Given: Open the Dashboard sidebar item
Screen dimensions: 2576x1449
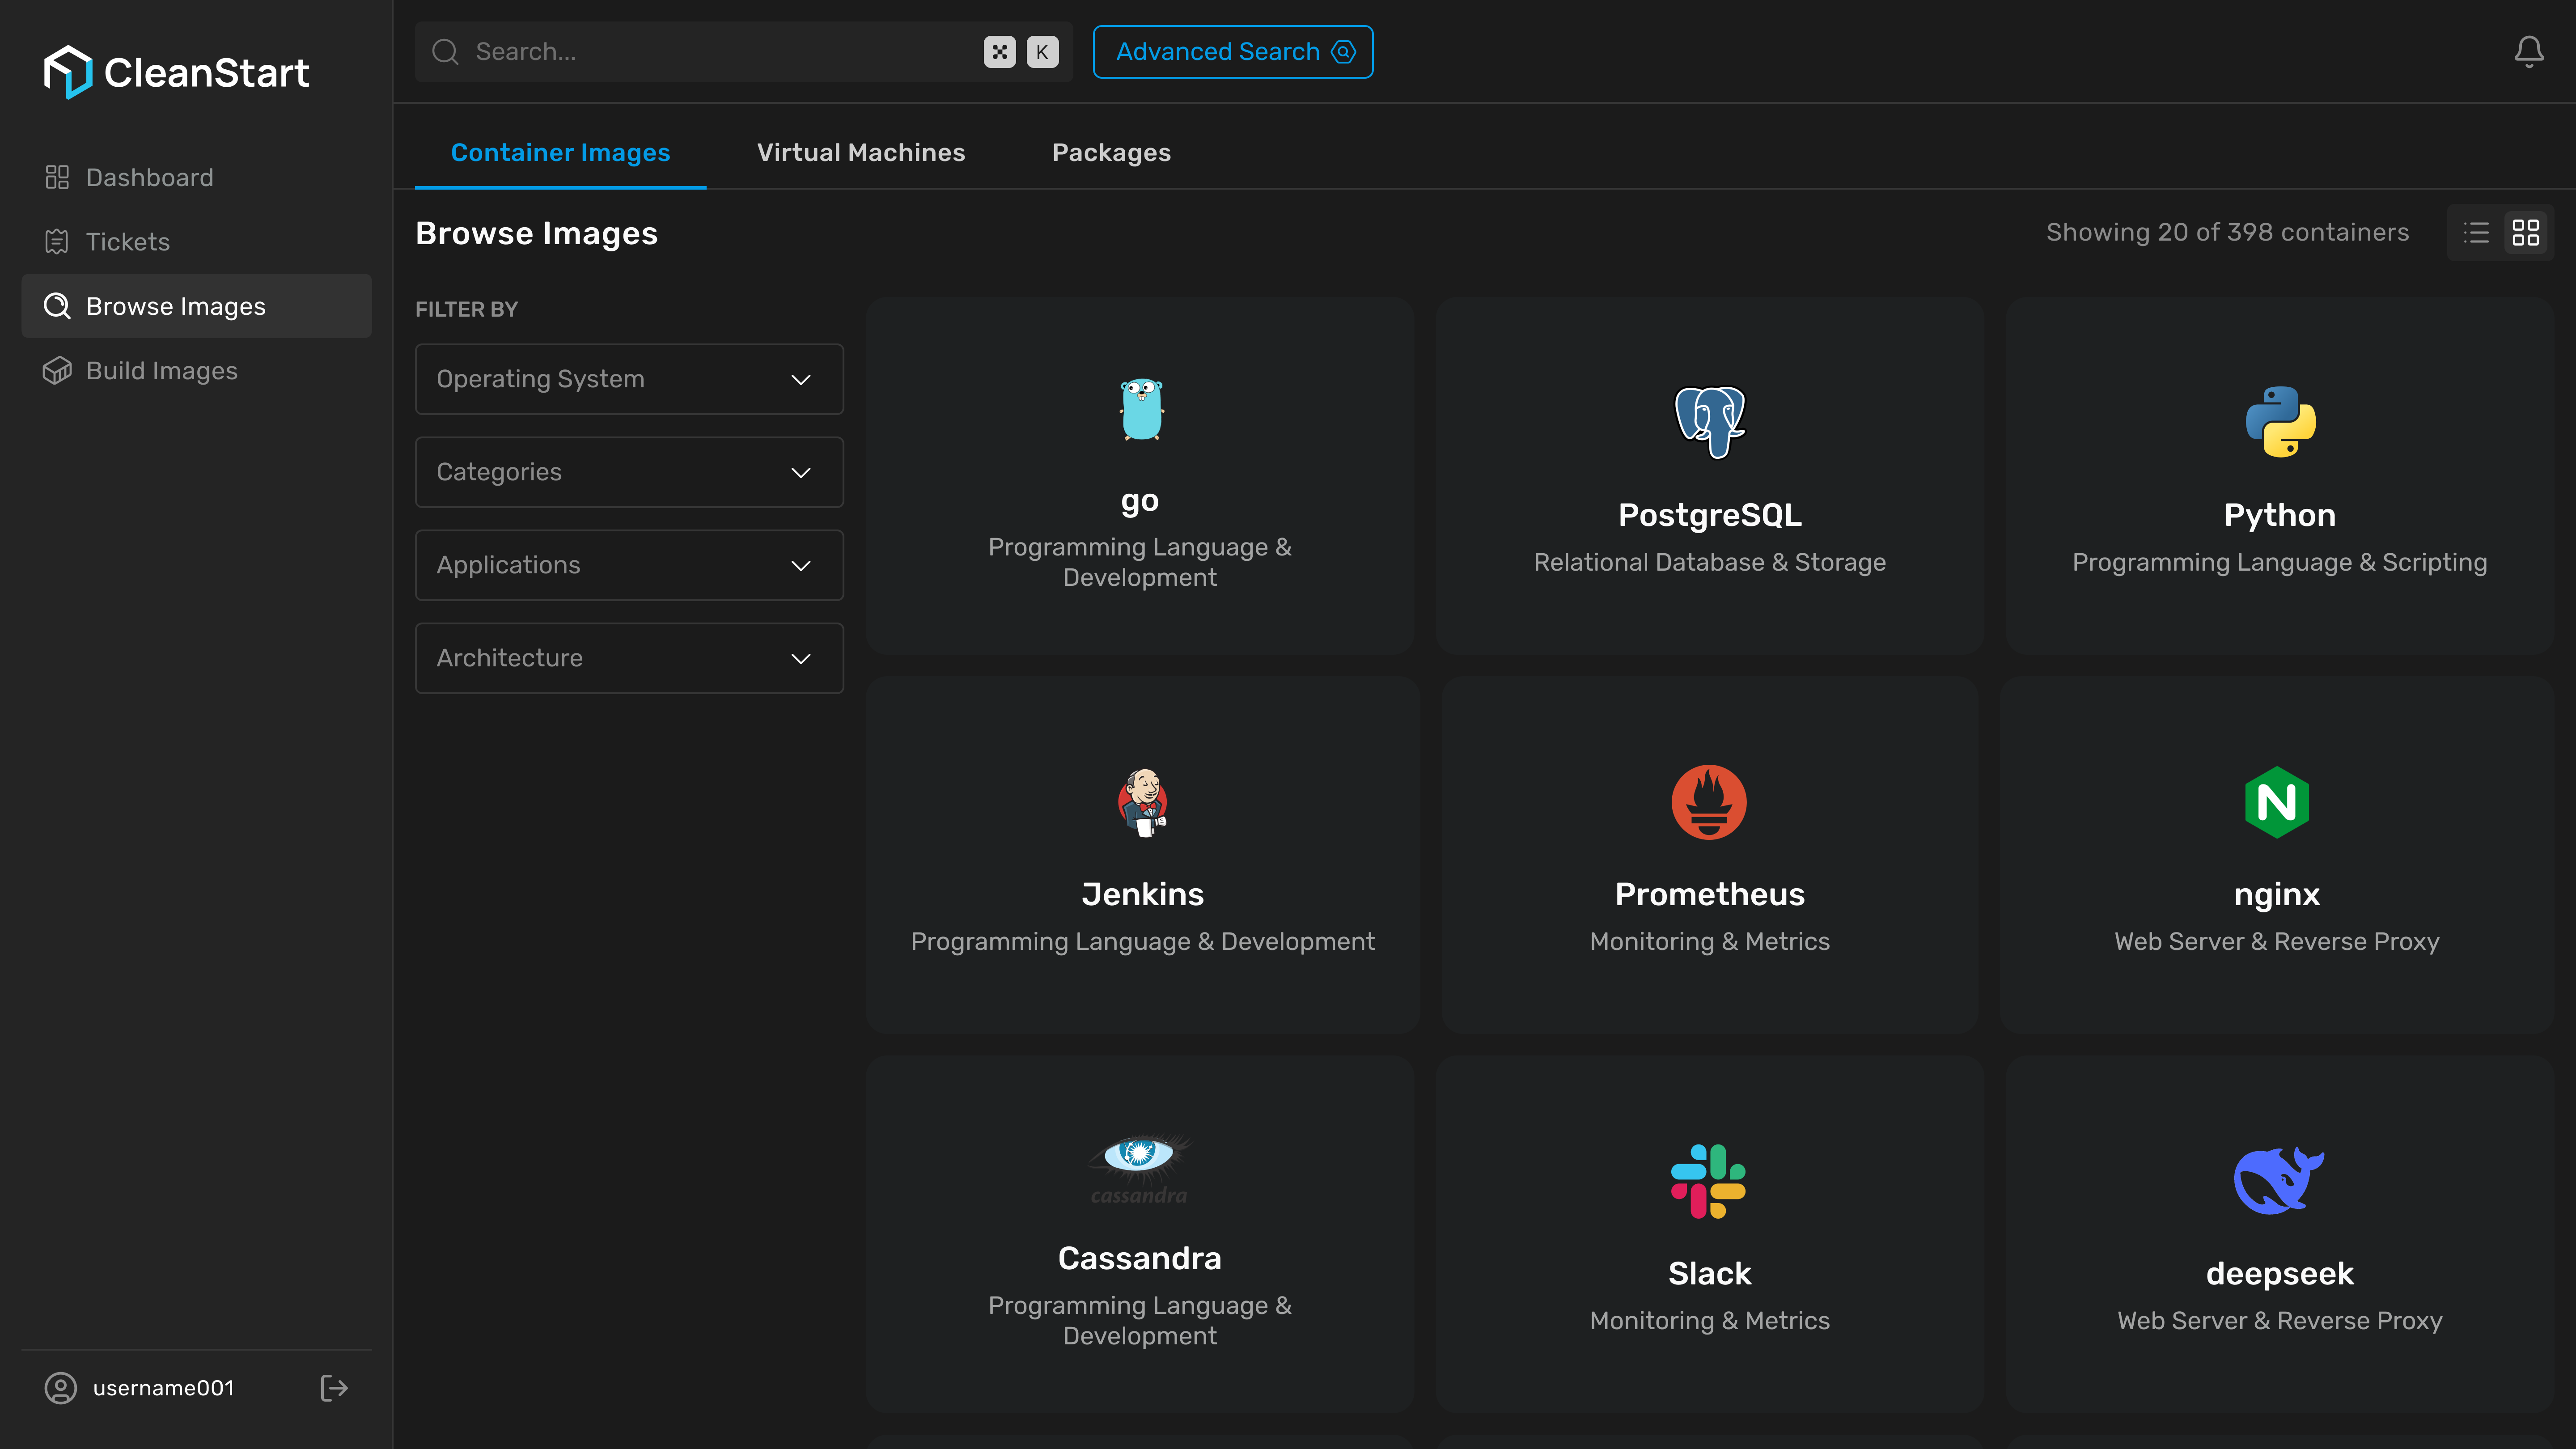Looking at the screenshot, I should click(196, 177).
